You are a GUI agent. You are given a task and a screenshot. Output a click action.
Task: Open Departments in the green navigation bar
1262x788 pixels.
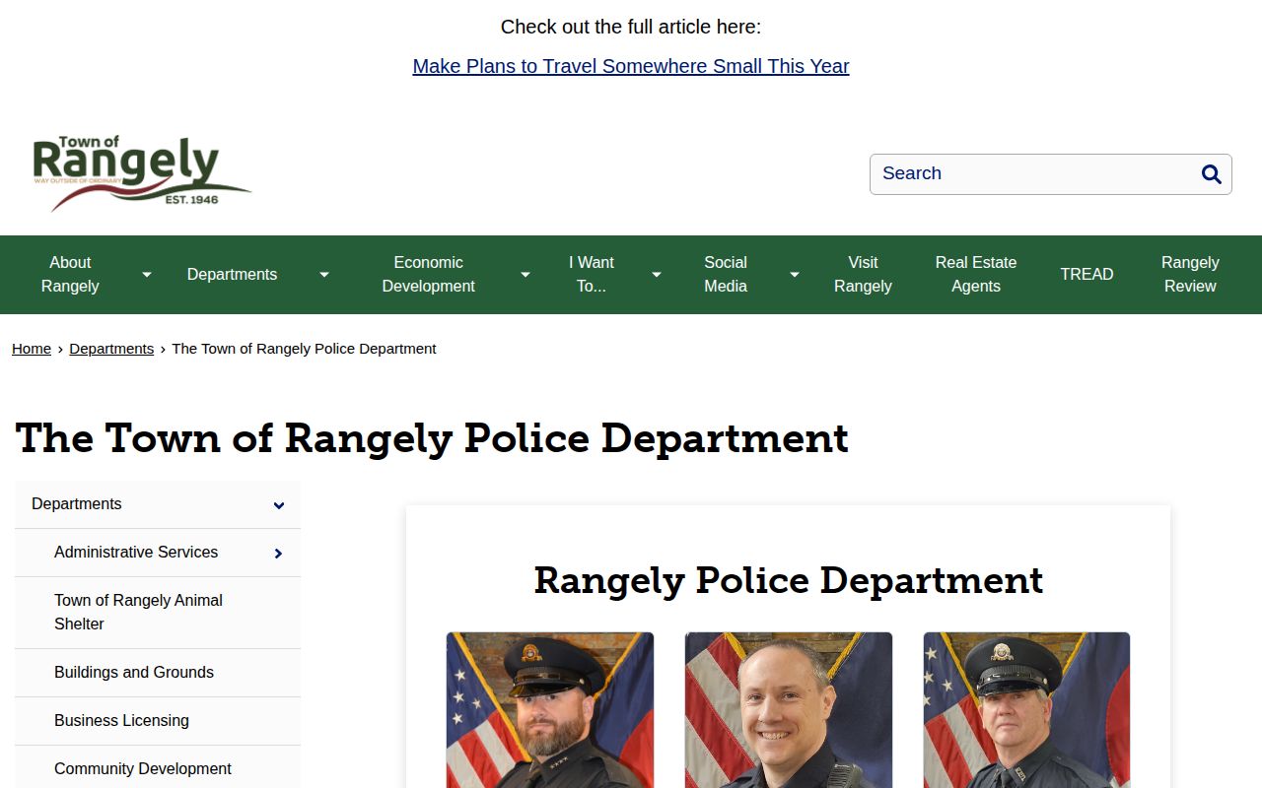point(232,275)
